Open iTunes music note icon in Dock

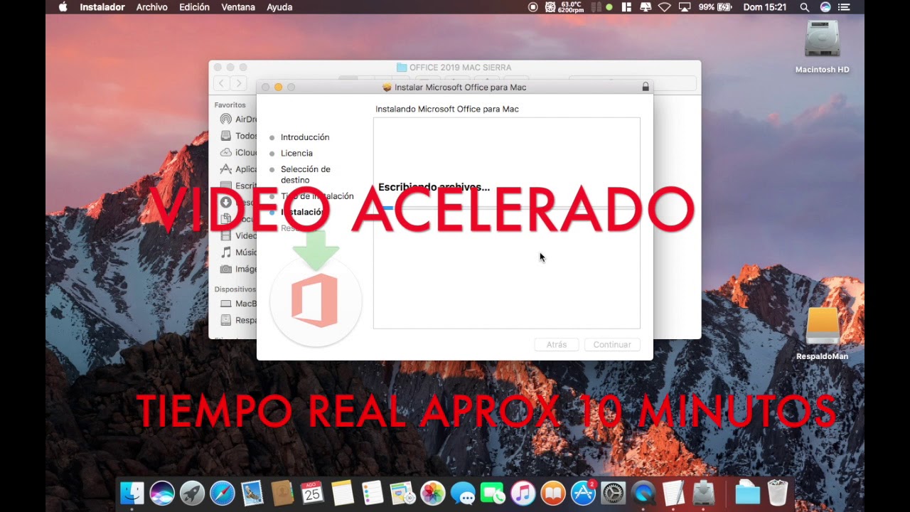(x=523, y=493)
